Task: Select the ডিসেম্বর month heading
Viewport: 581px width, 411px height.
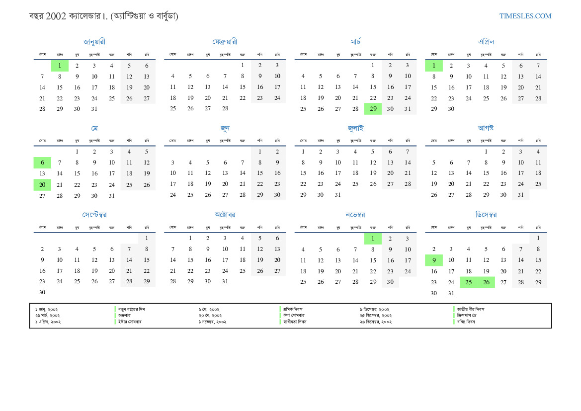Action: [486, 215]
